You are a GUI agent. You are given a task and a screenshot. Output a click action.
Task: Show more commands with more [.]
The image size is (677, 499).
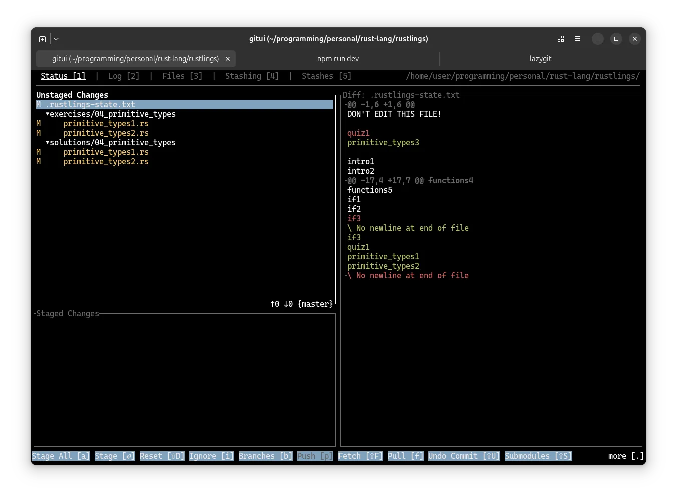click(x=626, y=456)
